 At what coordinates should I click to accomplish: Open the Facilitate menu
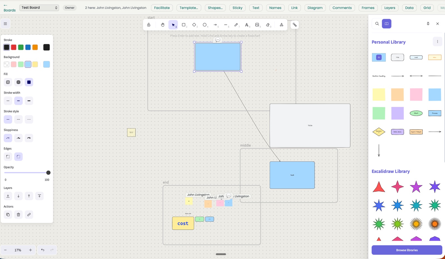162,8
